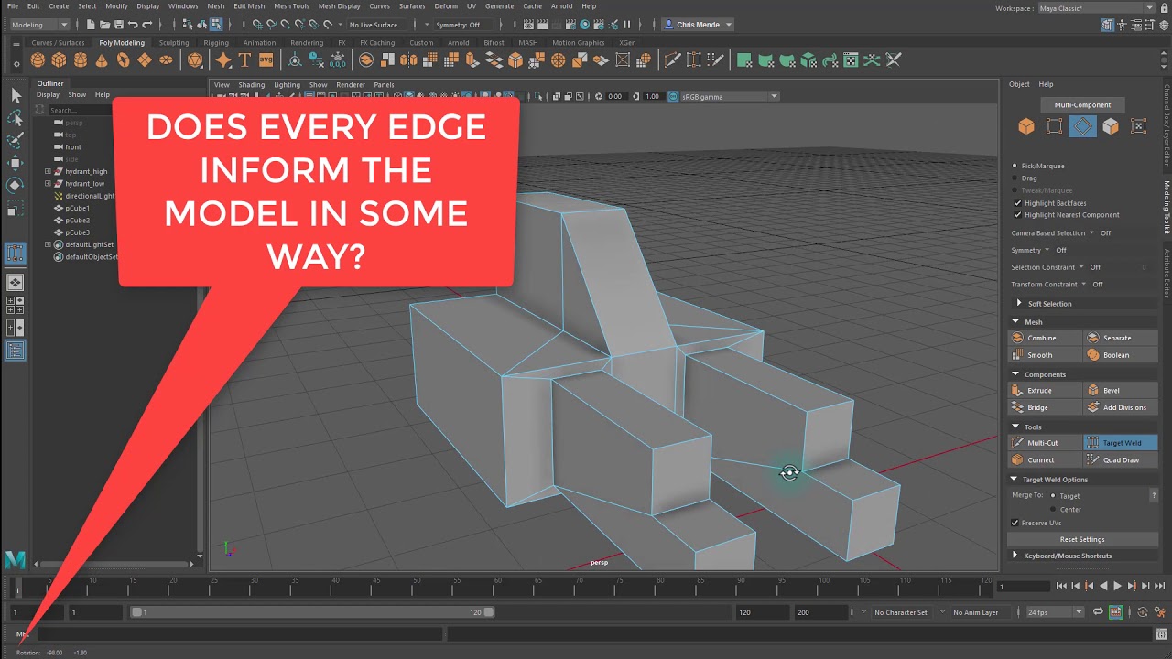The height and width of the screenshot is (659, 1172).
Task: Open the 24 fps frame rate dropdown
Action: 1055,612
